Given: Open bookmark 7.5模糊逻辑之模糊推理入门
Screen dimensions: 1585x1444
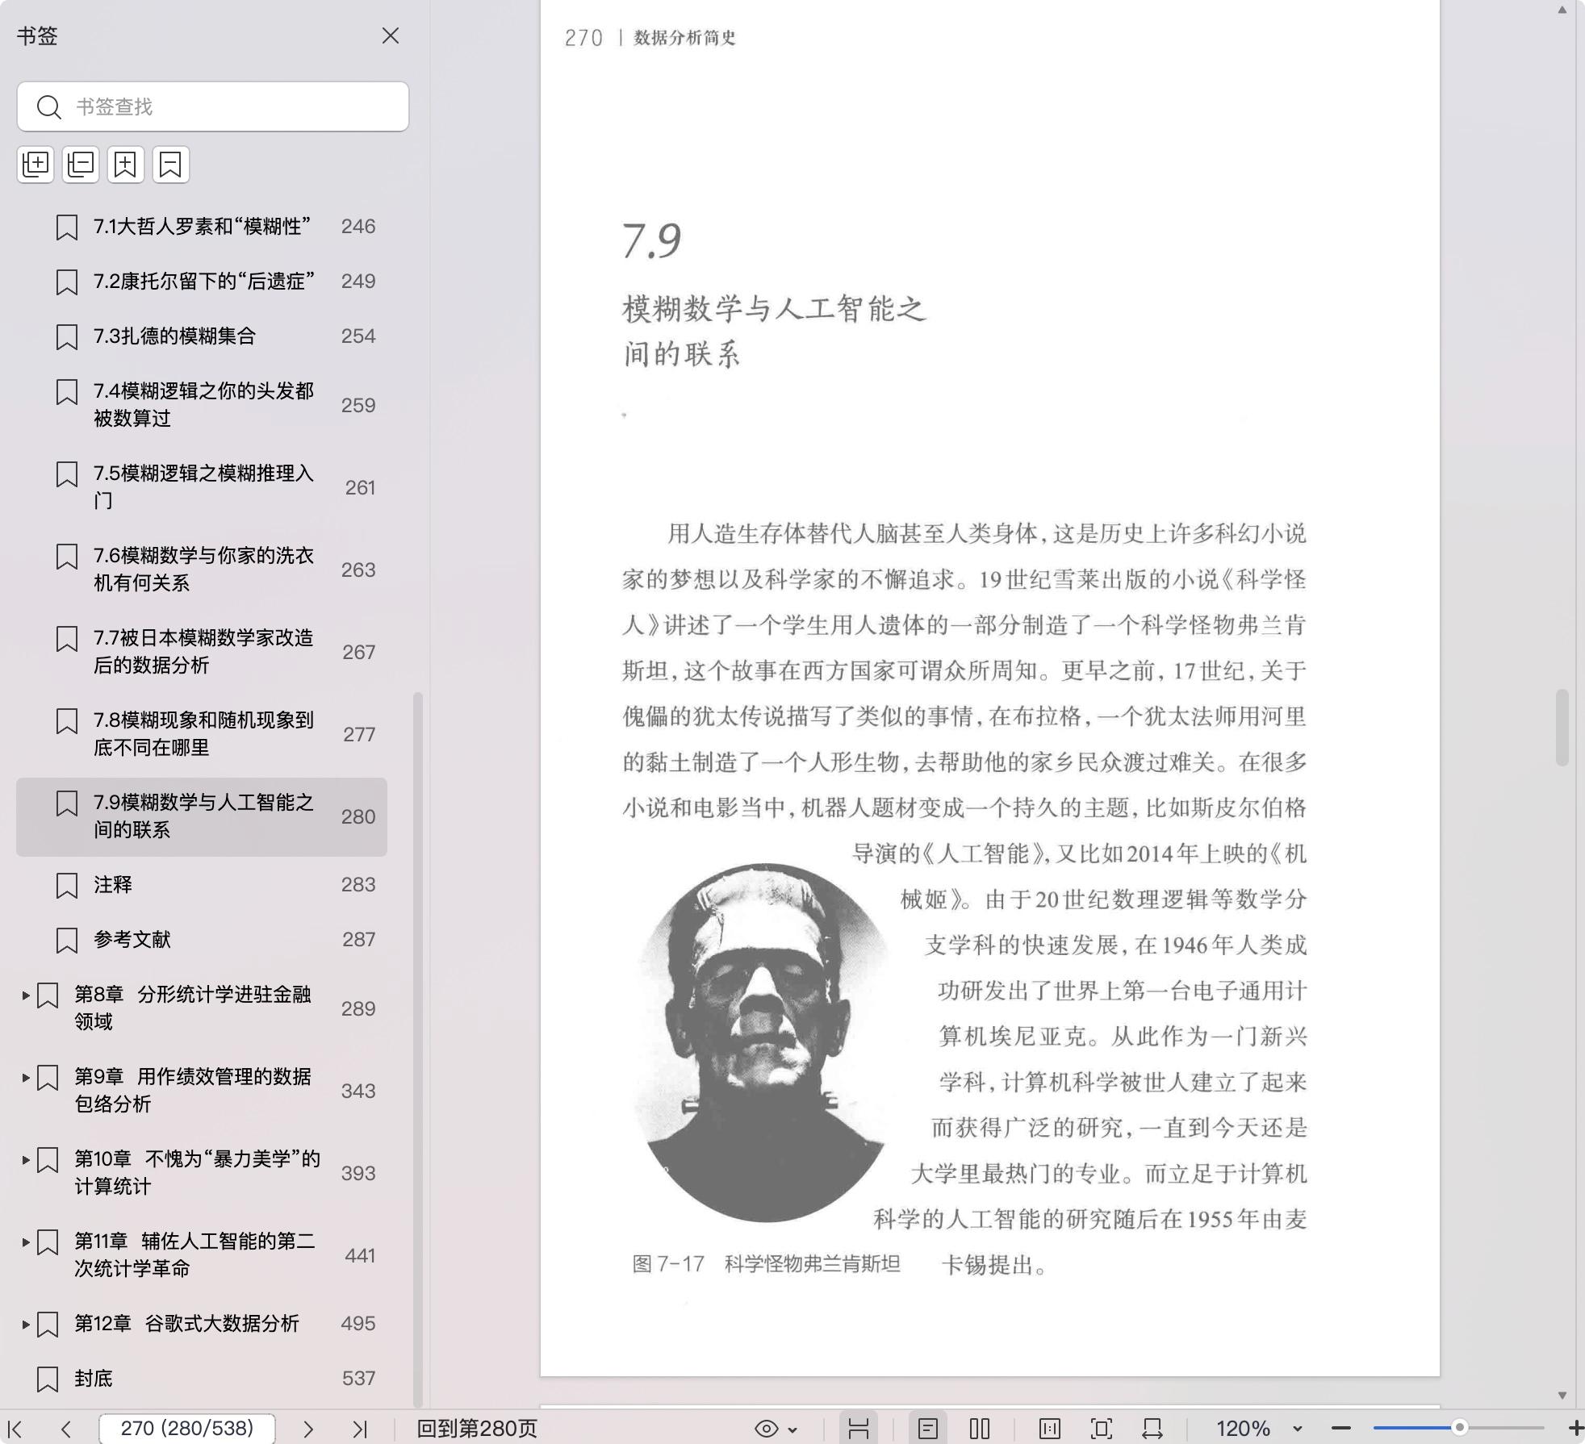Looking at the screenshot, I should point(203,487).
